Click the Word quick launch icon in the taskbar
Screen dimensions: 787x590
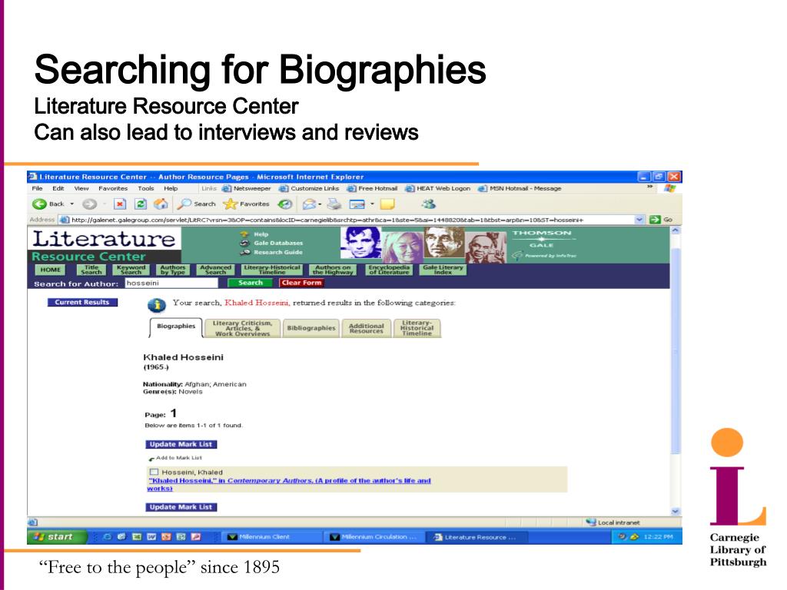click(151, 536)
